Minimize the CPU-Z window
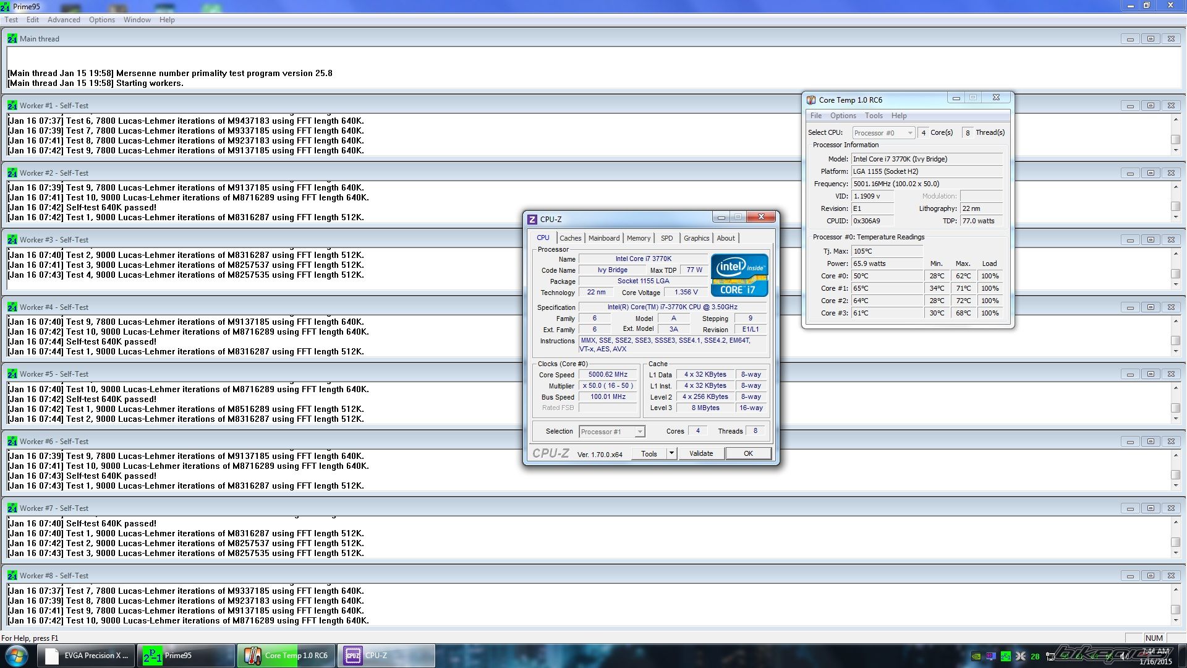1187x668 pixels. pyautogui.click(x=721, y=217)
